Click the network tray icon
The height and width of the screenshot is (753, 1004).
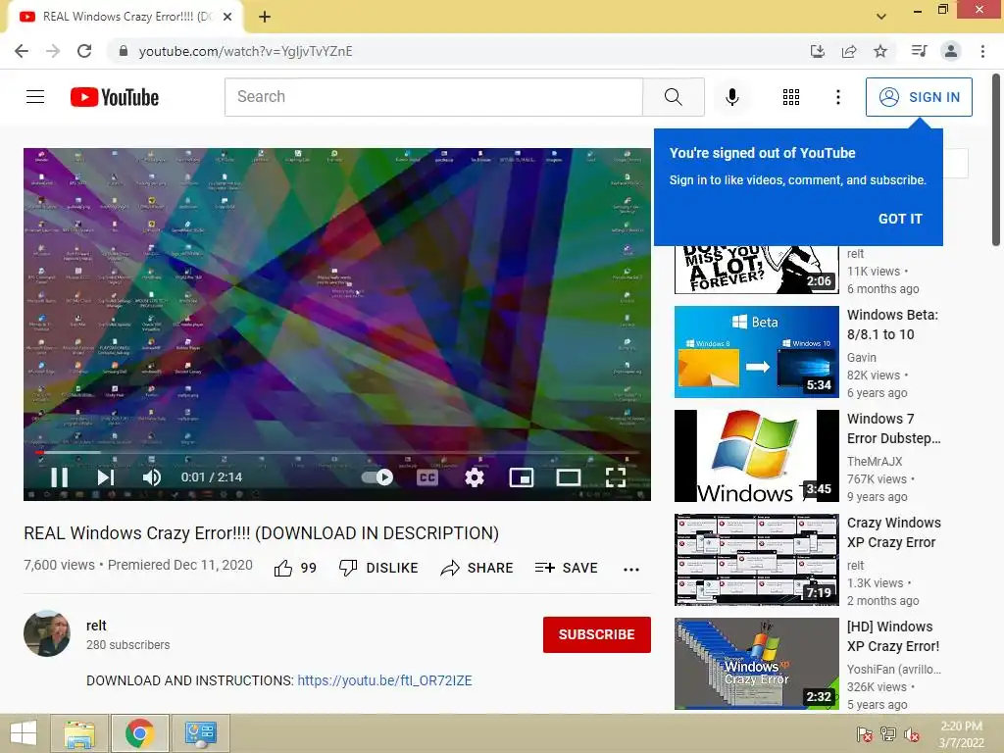[888, 734]
